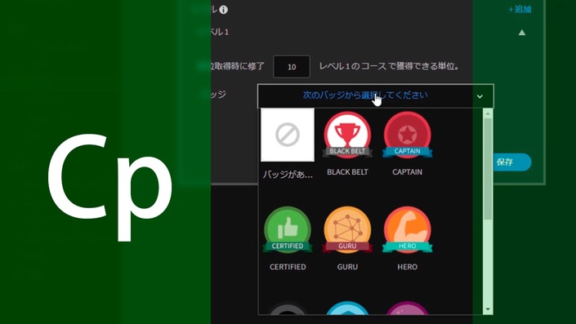The height and width of the screenshot is (324, 576).
Task: Select the Guru network badge
Action: click(347, 229)
